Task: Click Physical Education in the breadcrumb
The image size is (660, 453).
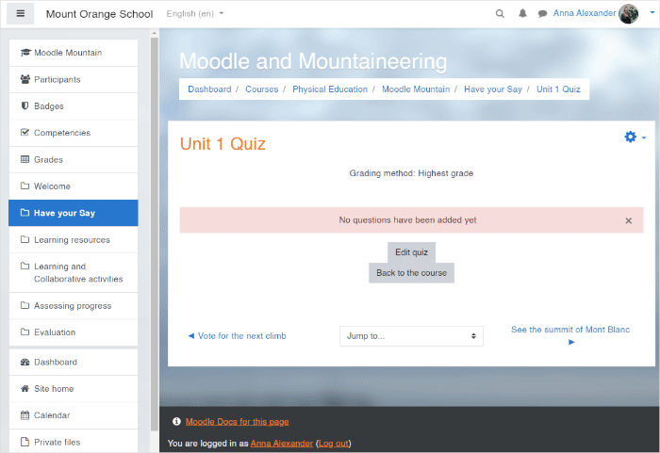Action: tap(330, 89)
